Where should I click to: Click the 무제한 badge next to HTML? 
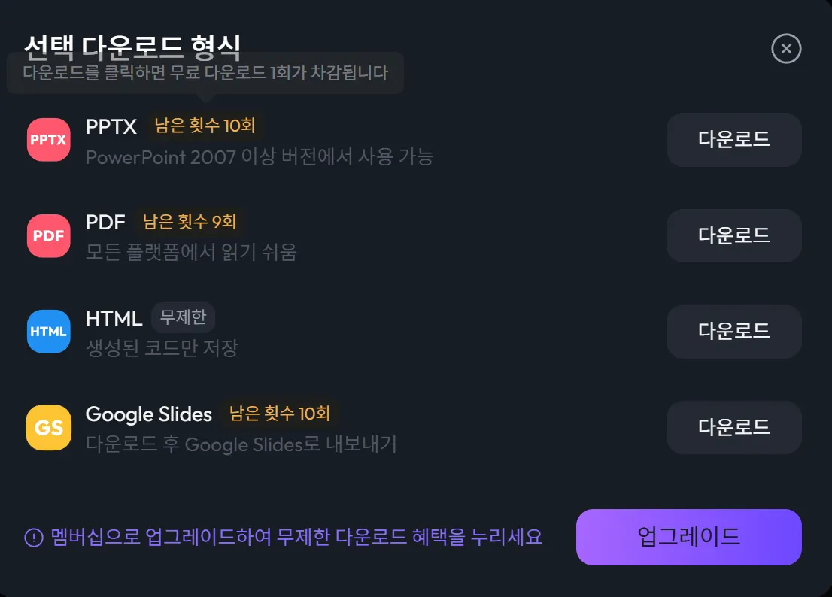coord(184,317)
